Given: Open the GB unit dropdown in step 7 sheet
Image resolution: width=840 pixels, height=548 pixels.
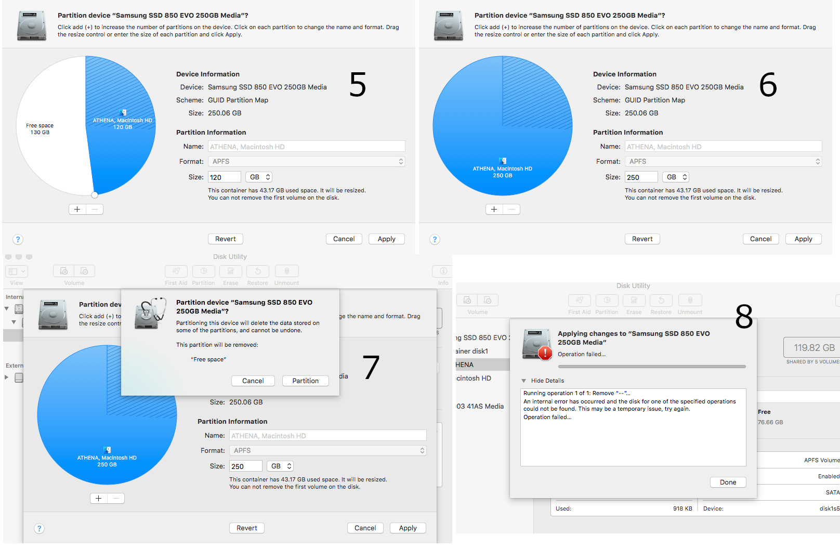Looking at the screenshot, I should tap(281, 466).
